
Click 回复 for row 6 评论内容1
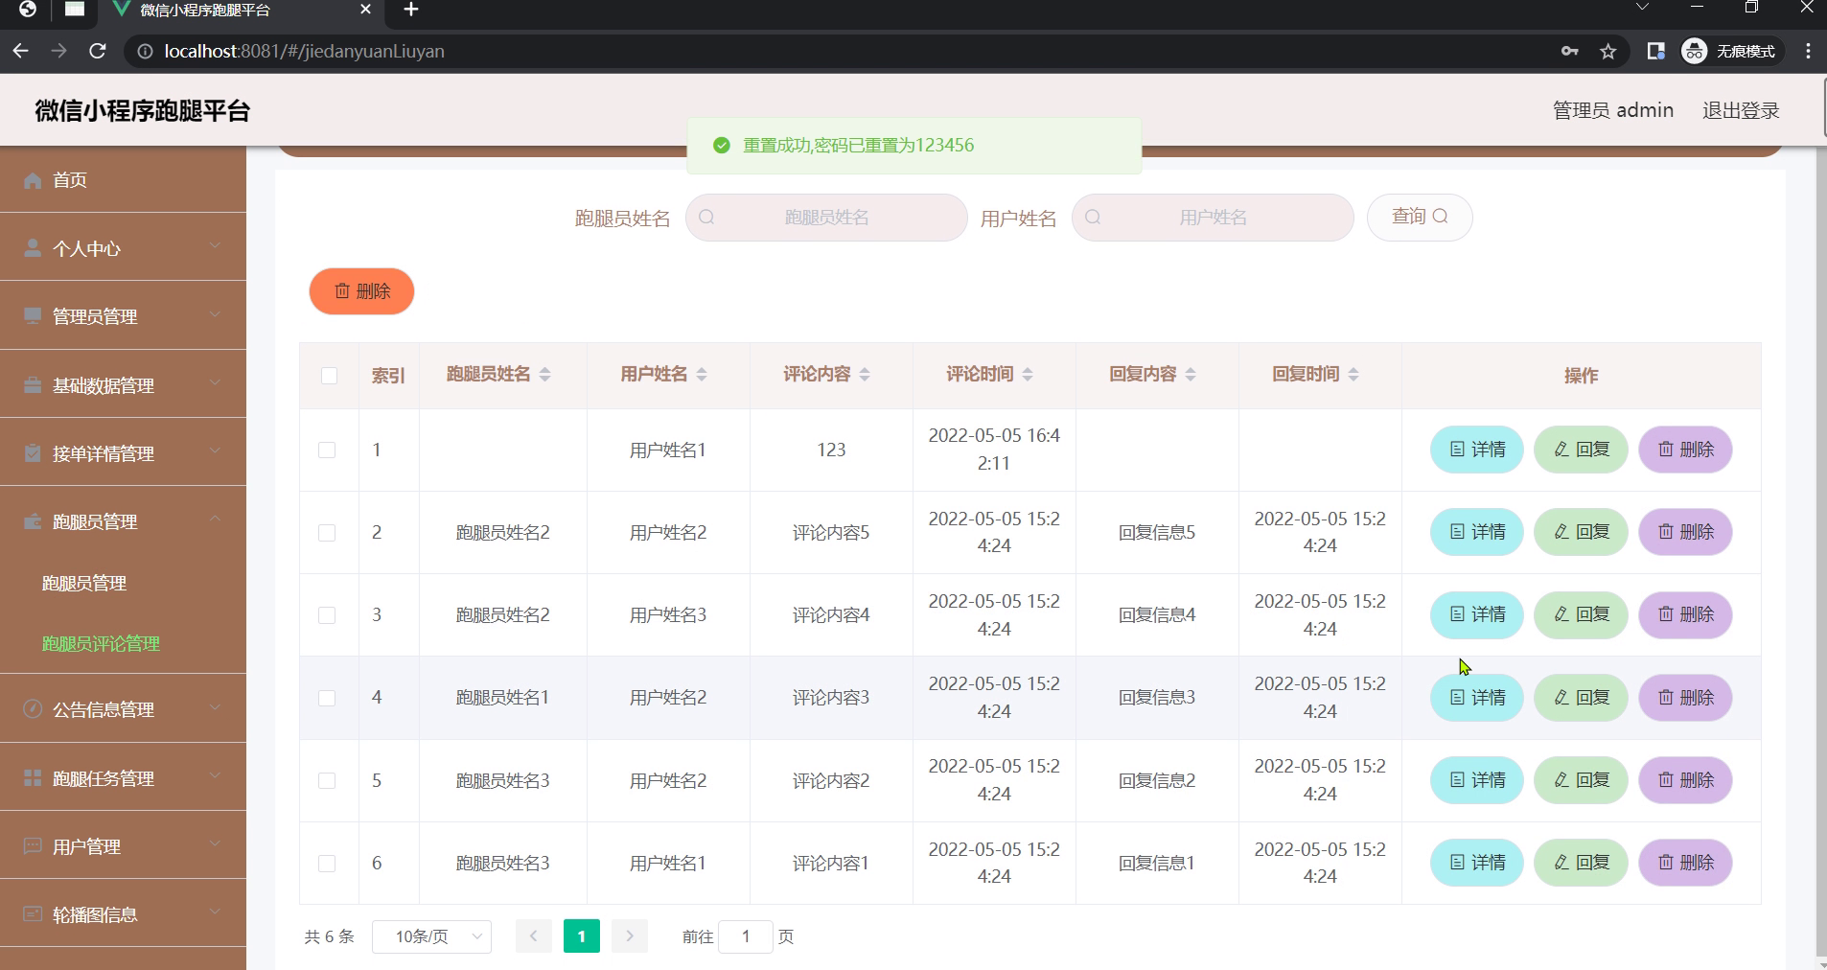(x=1581, y=863)
